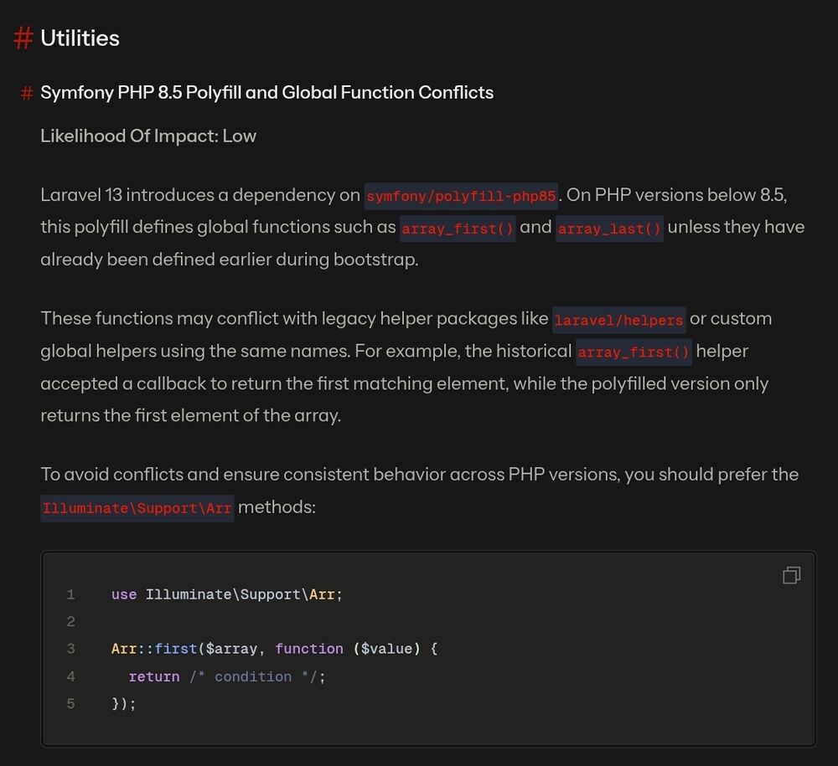The width and height of the screenshot is (838, 766).
Task: Copy the code block using the copy icon
Action: (x=791, y=575)
